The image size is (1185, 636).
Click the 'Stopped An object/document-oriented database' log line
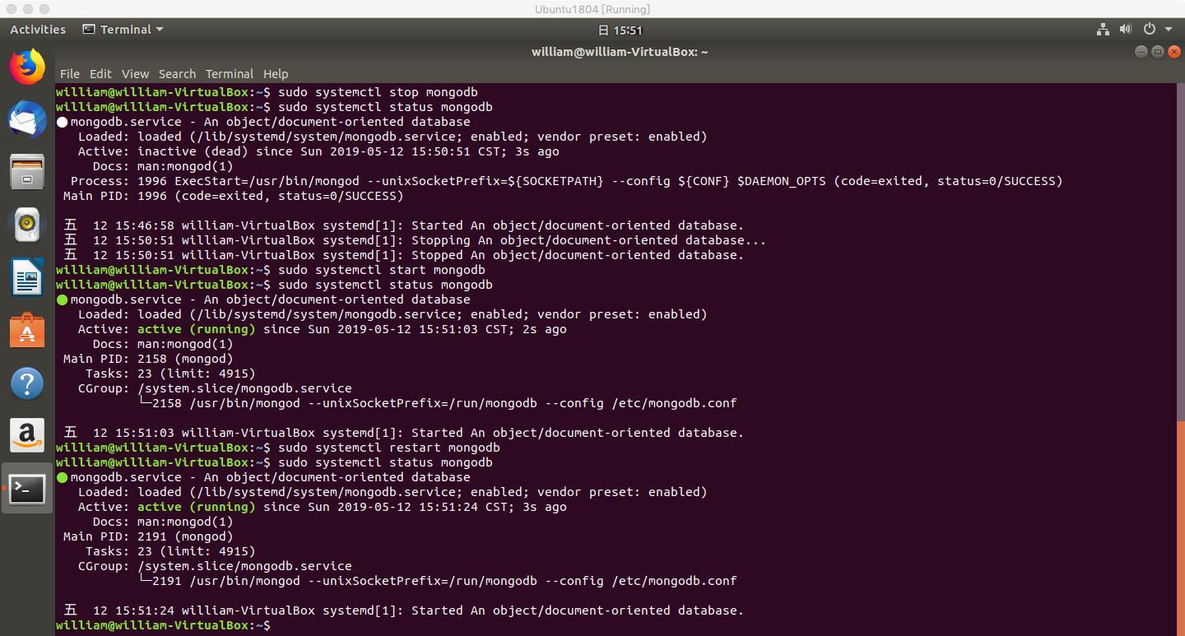point(403,255)
